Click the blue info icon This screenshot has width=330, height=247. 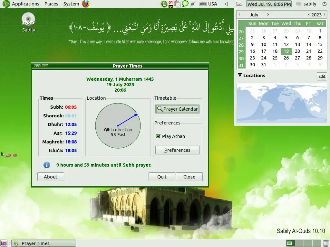click(46, 165)
